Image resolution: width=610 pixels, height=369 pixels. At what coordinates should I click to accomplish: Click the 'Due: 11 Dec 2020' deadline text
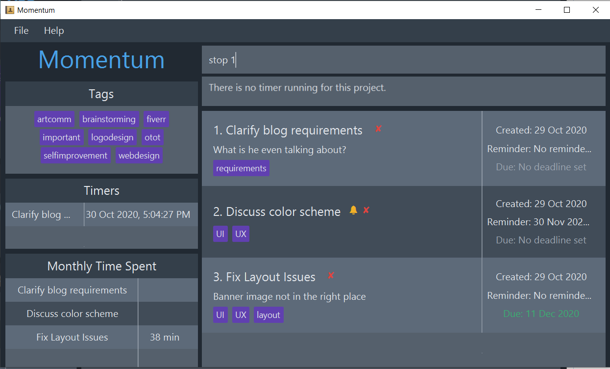point(541,314)
